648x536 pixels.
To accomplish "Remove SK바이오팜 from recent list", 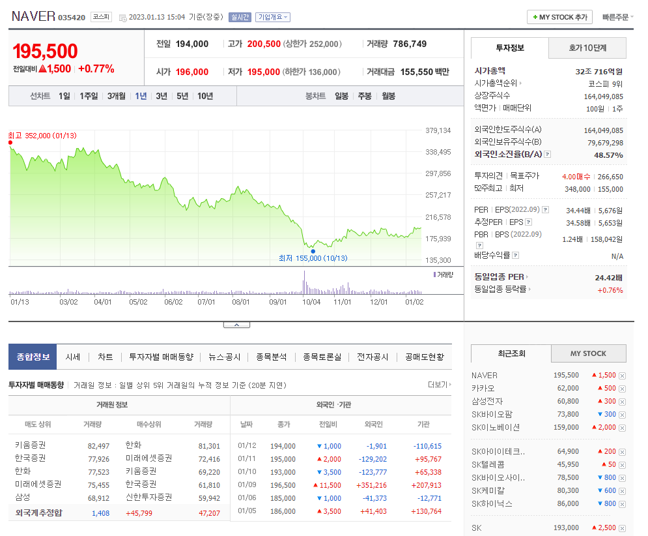I will pyautogui.click(x=622, y=415).
